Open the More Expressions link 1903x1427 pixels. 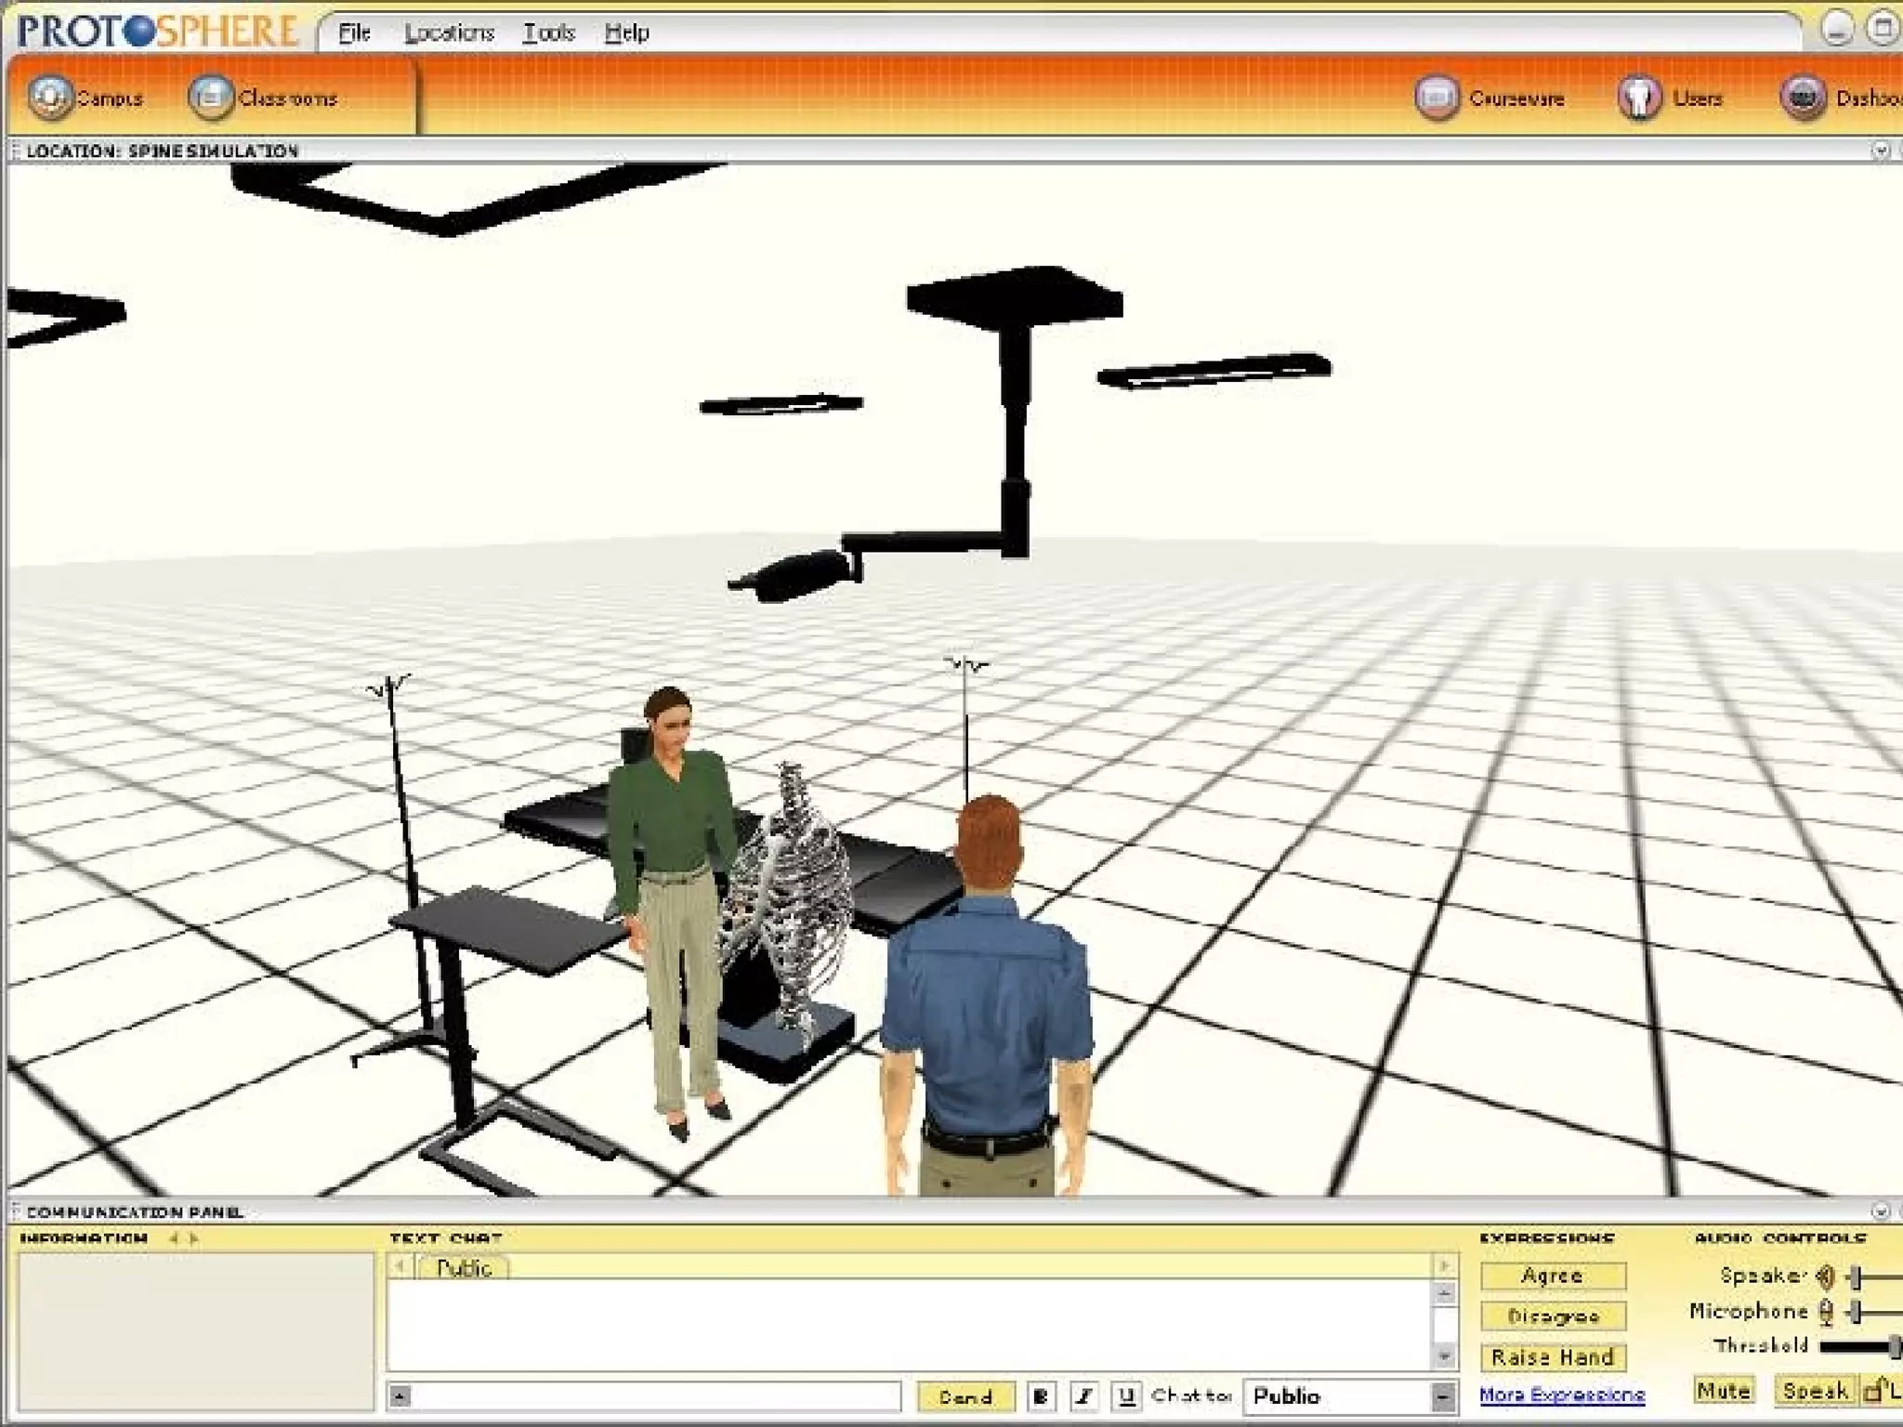tap(1562, 1394)
